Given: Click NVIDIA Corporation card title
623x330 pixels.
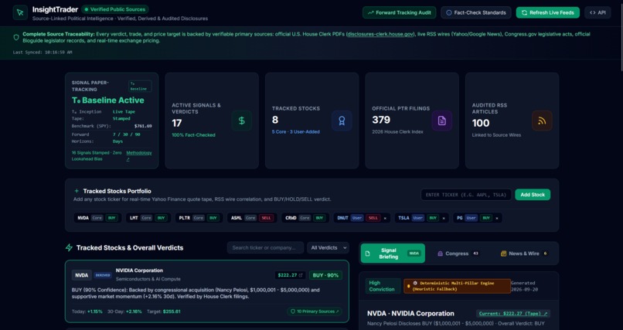Looking at the screenshot, I should pyautogui.click(x=139, y=270).
